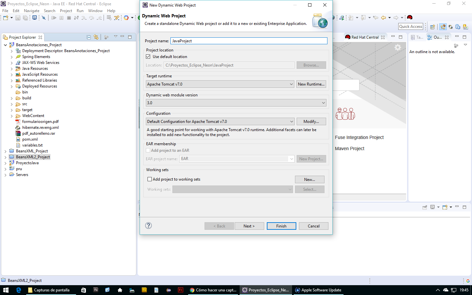Click the Quick Access search field
Viewport: 472px width, 295px height.
coord(411,27)
